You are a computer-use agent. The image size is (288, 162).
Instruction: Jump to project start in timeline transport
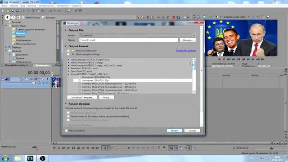coord(83,148)
